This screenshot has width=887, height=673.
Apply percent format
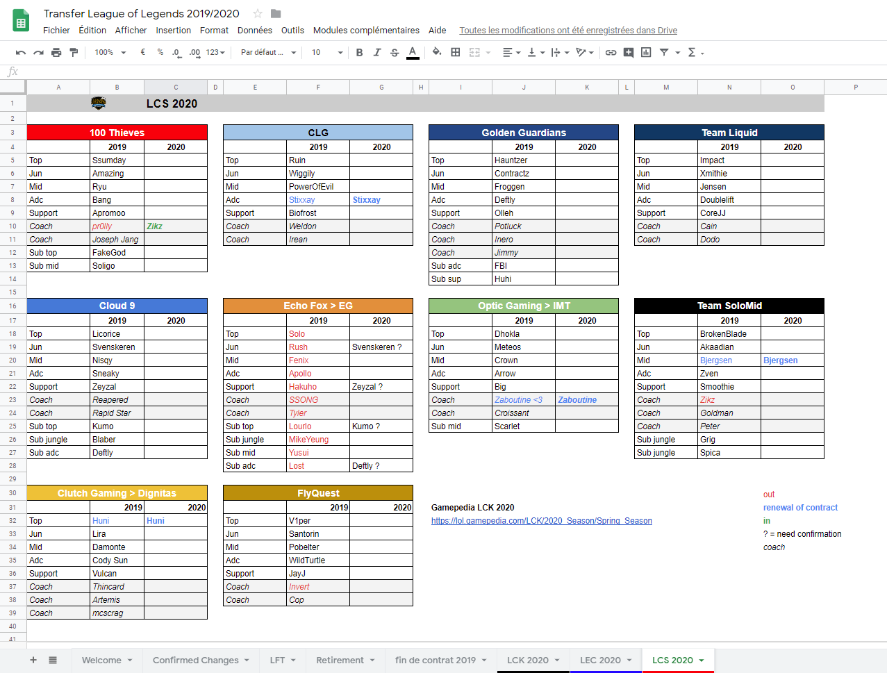pyautogui.click(x=160, y=52)
